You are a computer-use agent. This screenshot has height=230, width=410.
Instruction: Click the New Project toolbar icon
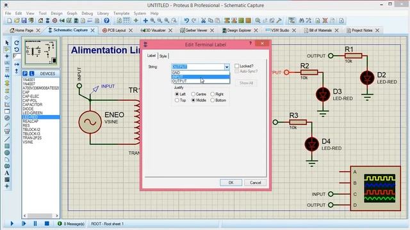pos(10,20)
